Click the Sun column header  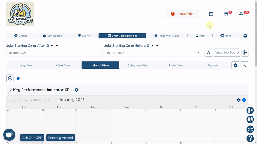24,107
